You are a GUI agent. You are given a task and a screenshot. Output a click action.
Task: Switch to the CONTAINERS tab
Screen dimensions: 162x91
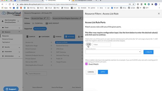coord(44,37)
